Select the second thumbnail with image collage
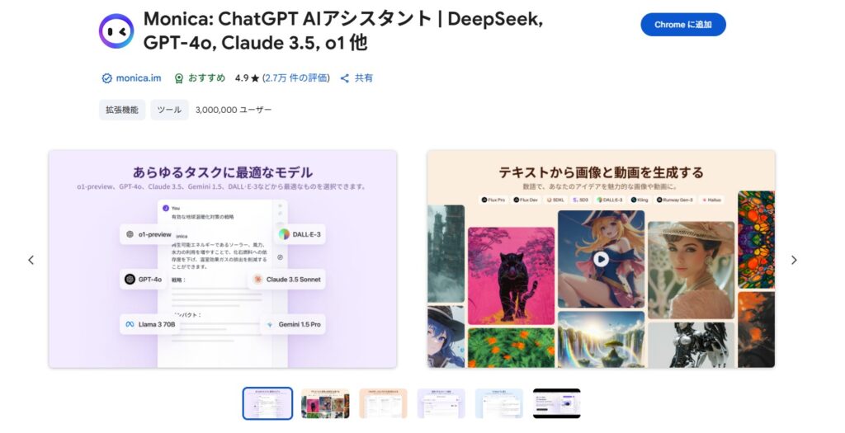The height and width of the screenshot is (433, 845). [x=325, y=403]
